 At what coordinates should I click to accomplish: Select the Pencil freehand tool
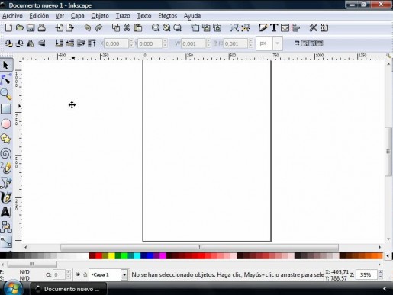coord(6,168)
